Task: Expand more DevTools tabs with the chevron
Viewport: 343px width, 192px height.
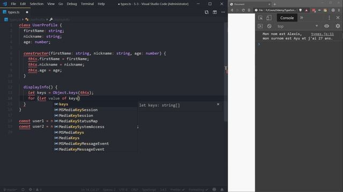Action: 302,18
